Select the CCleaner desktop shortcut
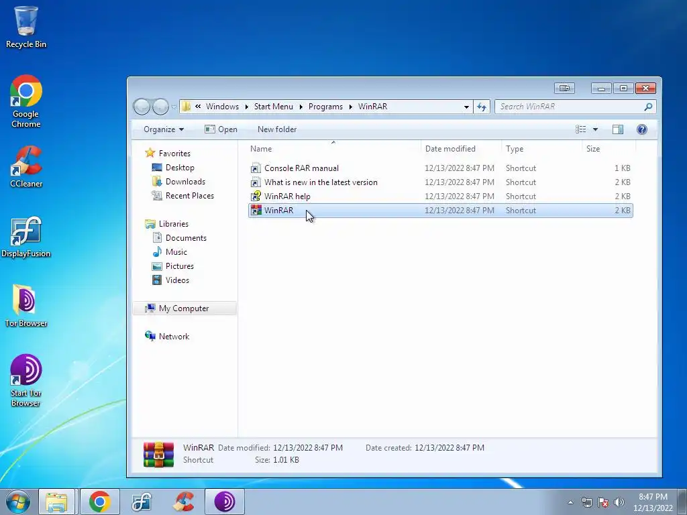687x515 pixels. (26, 167)
